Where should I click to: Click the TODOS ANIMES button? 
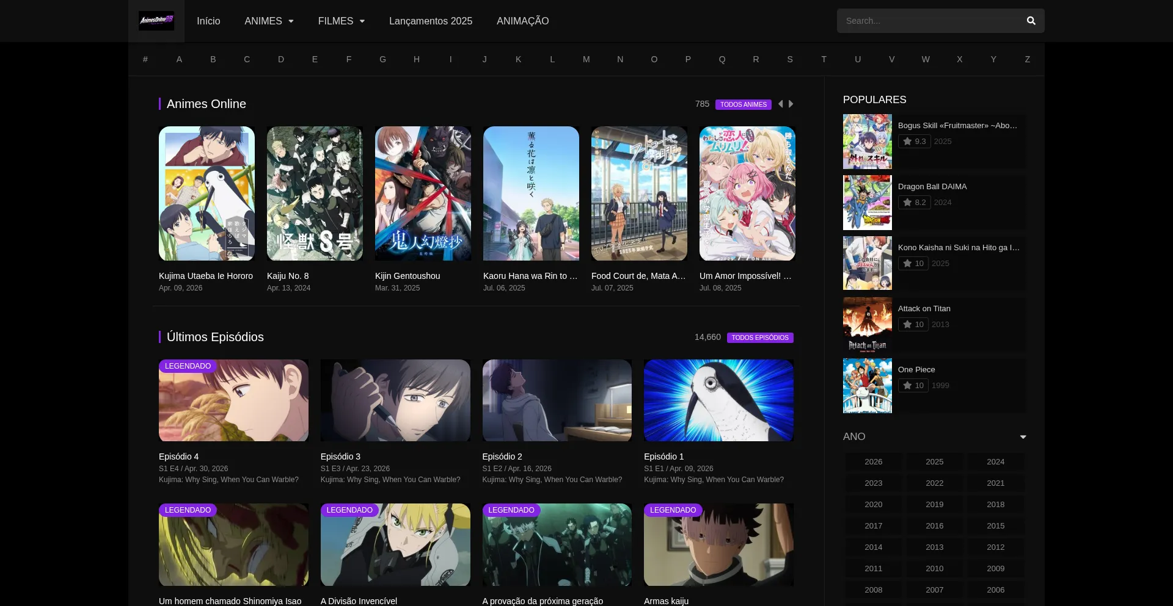pyautogui.click(x=744, y=104)
